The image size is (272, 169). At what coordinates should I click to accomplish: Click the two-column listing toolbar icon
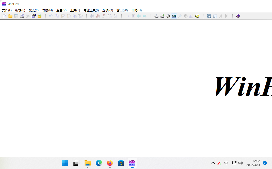click(x=215, y=16)
